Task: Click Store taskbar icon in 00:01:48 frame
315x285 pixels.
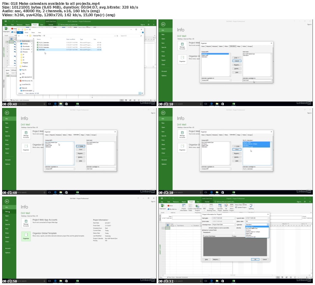Action: click(x=66, y=192)
